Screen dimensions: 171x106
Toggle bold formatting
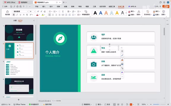click(x=14, y=15)
